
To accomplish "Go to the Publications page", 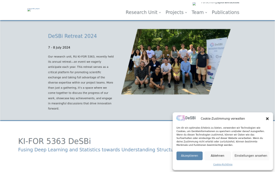I will coord(225,12).
